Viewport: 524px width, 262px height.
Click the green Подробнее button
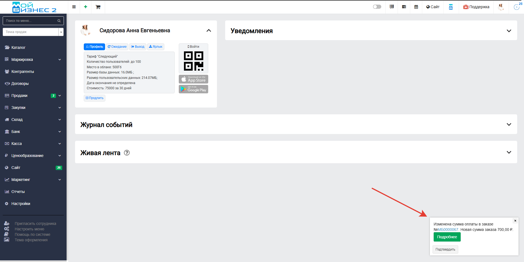[447, 237]
